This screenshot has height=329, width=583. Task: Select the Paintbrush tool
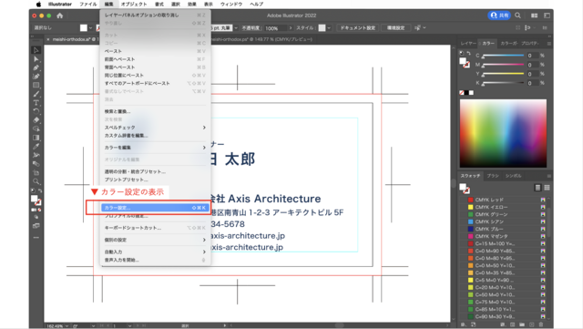click(36, 94)
